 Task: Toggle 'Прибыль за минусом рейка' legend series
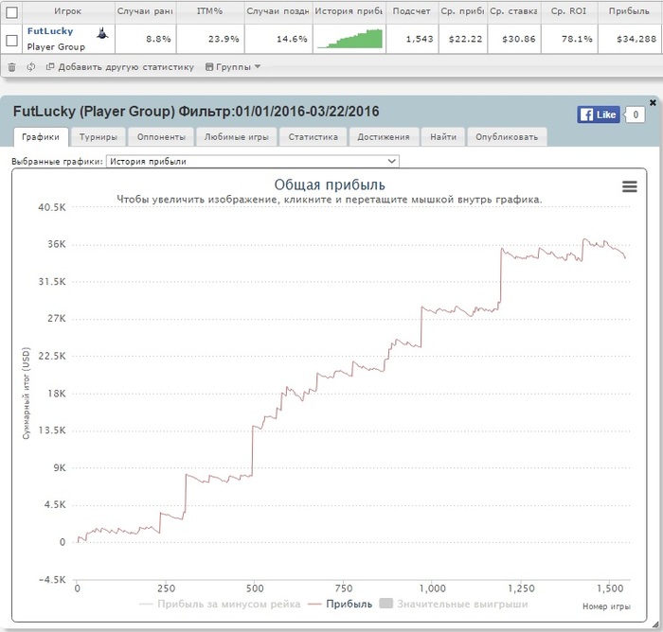220,605
